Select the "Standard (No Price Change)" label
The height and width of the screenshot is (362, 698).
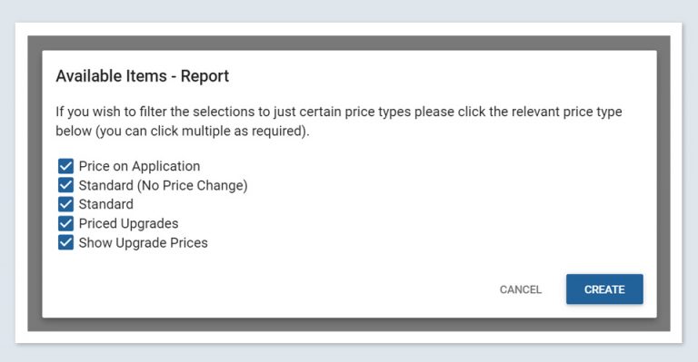(x=163, y=185)
